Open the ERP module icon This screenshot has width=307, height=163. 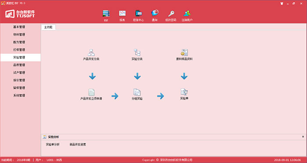pyautogui.click(x=106, y=13)
